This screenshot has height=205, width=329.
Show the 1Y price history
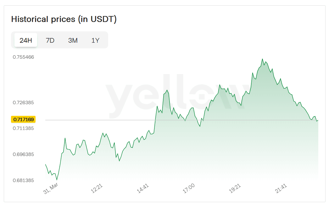point(95,40)
